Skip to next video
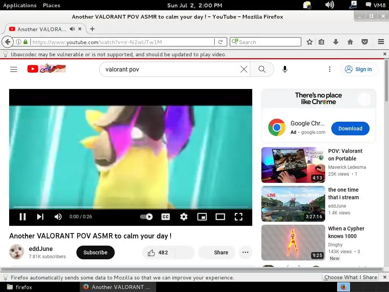 [x=40, y=217]
